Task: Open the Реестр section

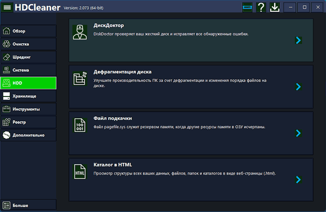Action: [28, 122]
